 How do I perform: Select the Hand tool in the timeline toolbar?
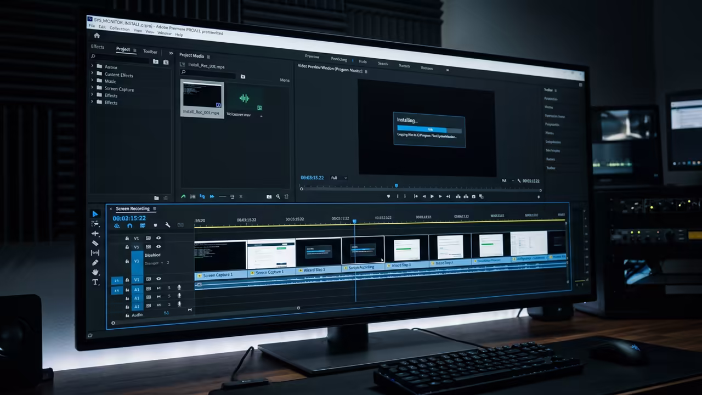click(95, 272)
